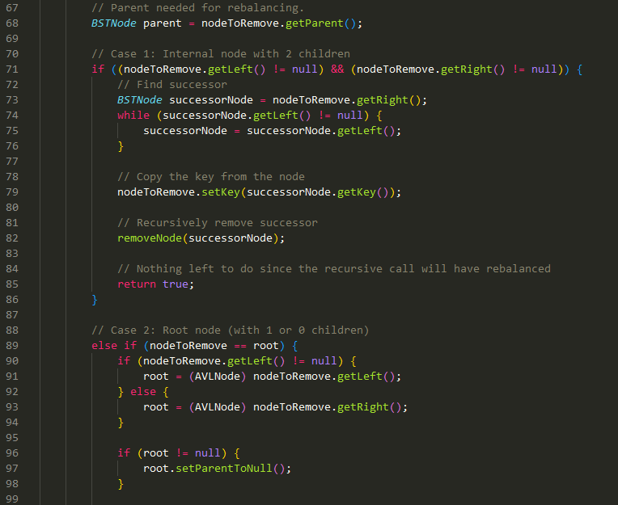618x505 pixels.
Task: Click line number 74 in the gutter
Action: pyautogui.click(x=12, y=116)
